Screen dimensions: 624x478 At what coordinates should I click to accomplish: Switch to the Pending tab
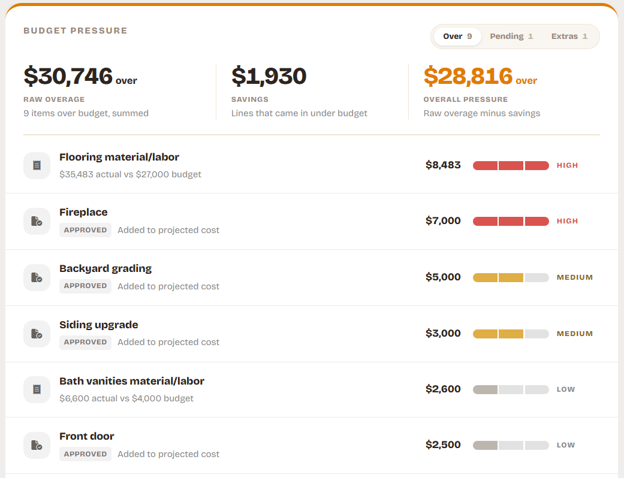click(x=511, y=37)
